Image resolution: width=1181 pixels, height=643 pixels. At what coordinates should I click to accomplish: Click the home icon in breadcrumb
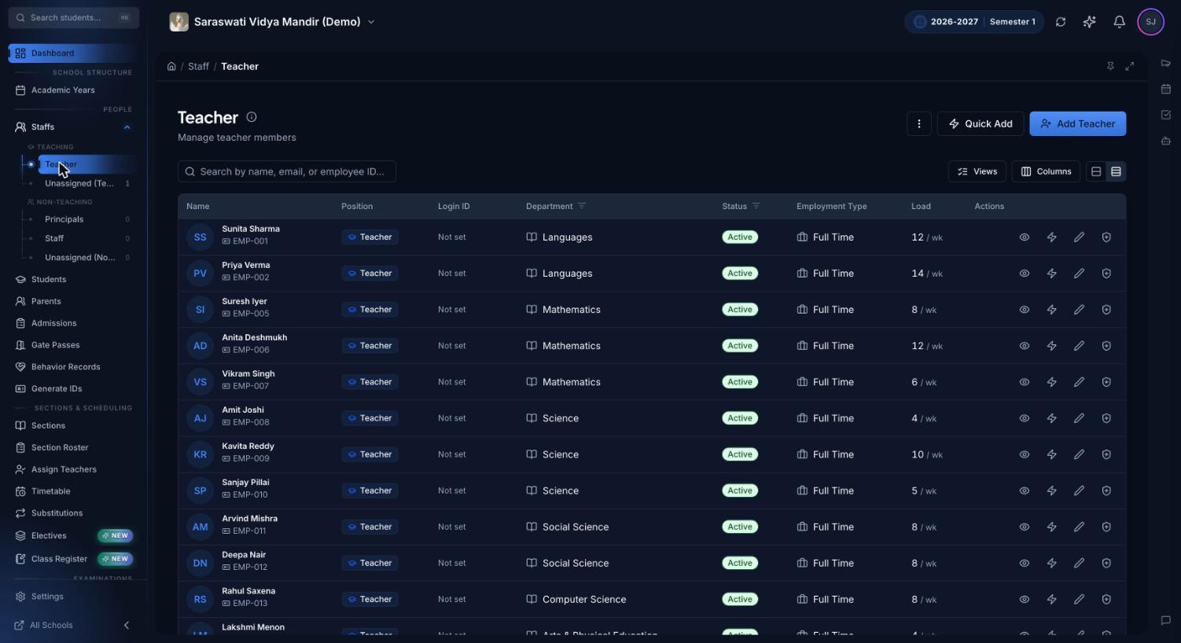171,67
